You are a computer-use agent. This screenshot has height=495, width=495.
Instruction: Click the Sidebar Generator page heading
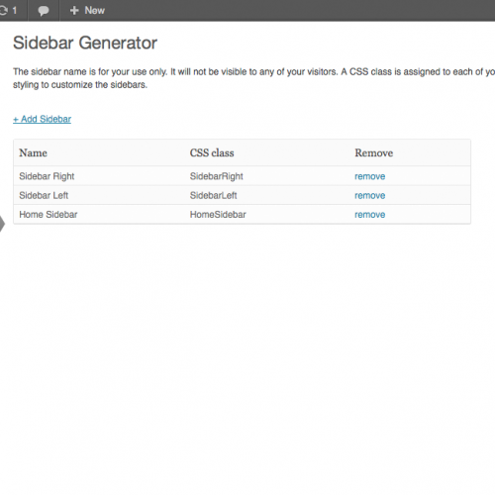tap(85, 43)
